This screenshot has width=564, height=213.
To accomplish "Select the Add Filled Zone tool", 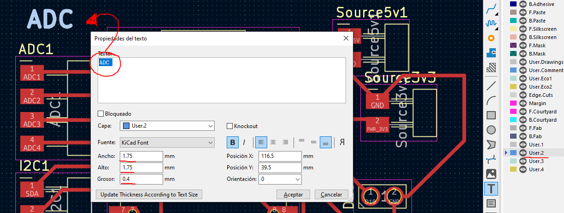I will [491, 53].
